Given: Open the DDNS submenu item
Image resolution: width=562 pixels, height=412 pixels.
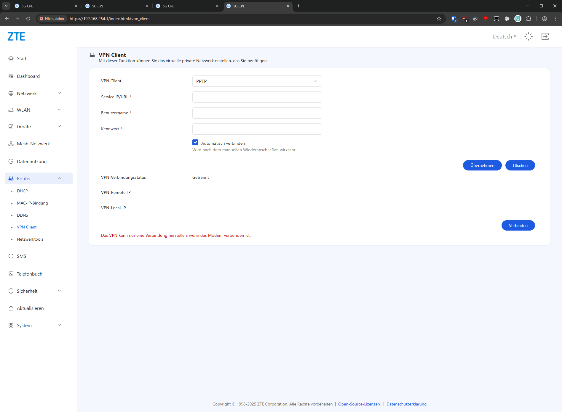Looking at the screenshot, I should coord(23,215).
